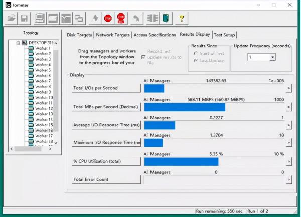Select Worker 10 in the Topology tree
Viewport: 301px width, 217px height.
tap(44, 97)
